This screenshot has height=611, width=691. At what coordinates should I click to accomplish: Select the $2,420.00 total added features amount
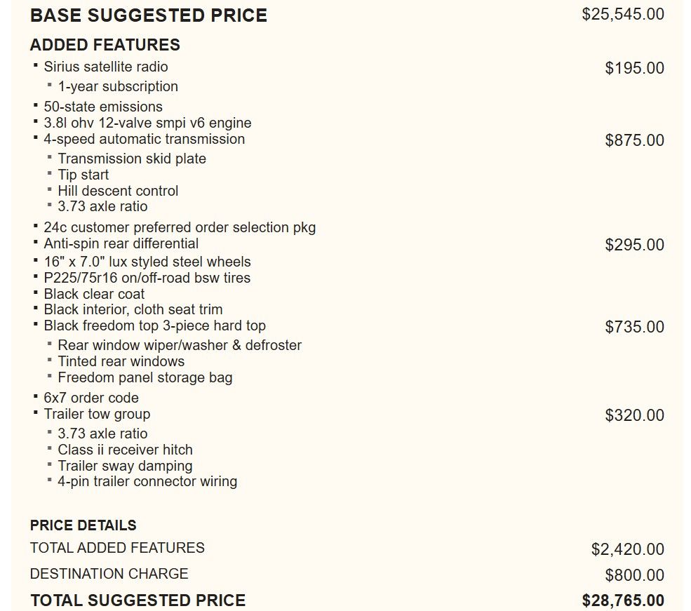[x=627, y=549]
